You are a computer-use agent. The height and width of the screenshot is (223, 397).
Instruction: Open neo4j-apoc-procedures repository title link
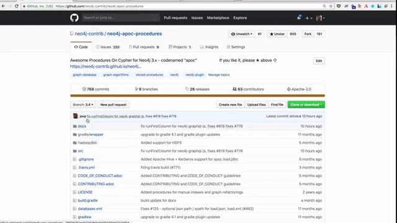tap(135, 33)
